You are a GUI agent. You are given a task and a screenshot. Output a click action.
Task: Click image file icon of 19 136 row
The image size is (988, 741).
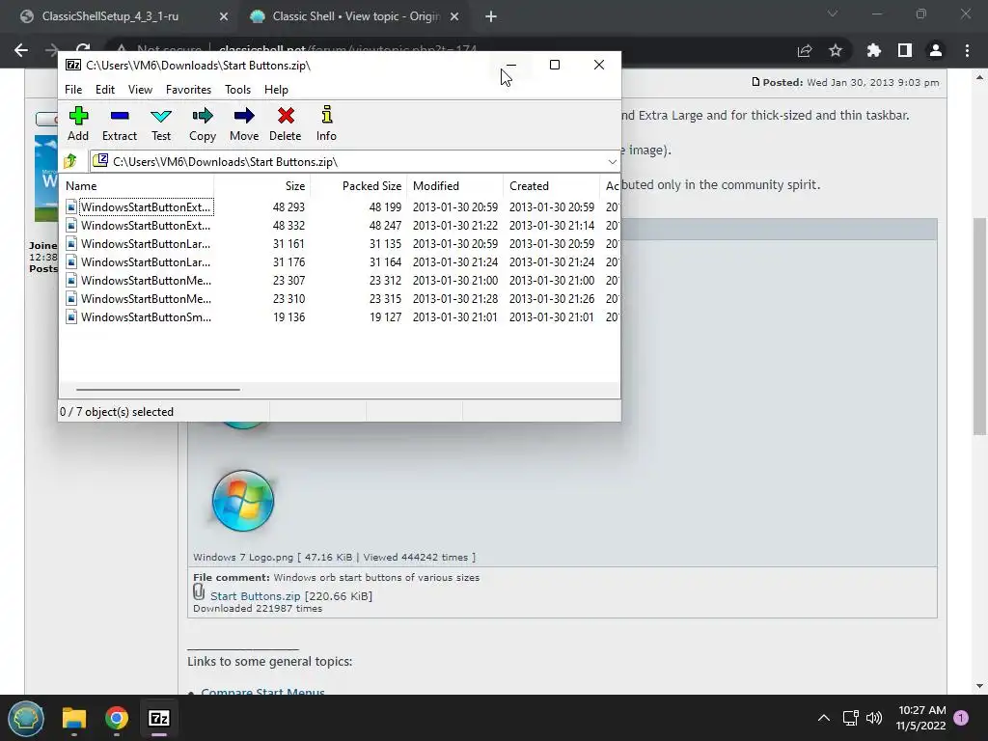tap(71, 316)
